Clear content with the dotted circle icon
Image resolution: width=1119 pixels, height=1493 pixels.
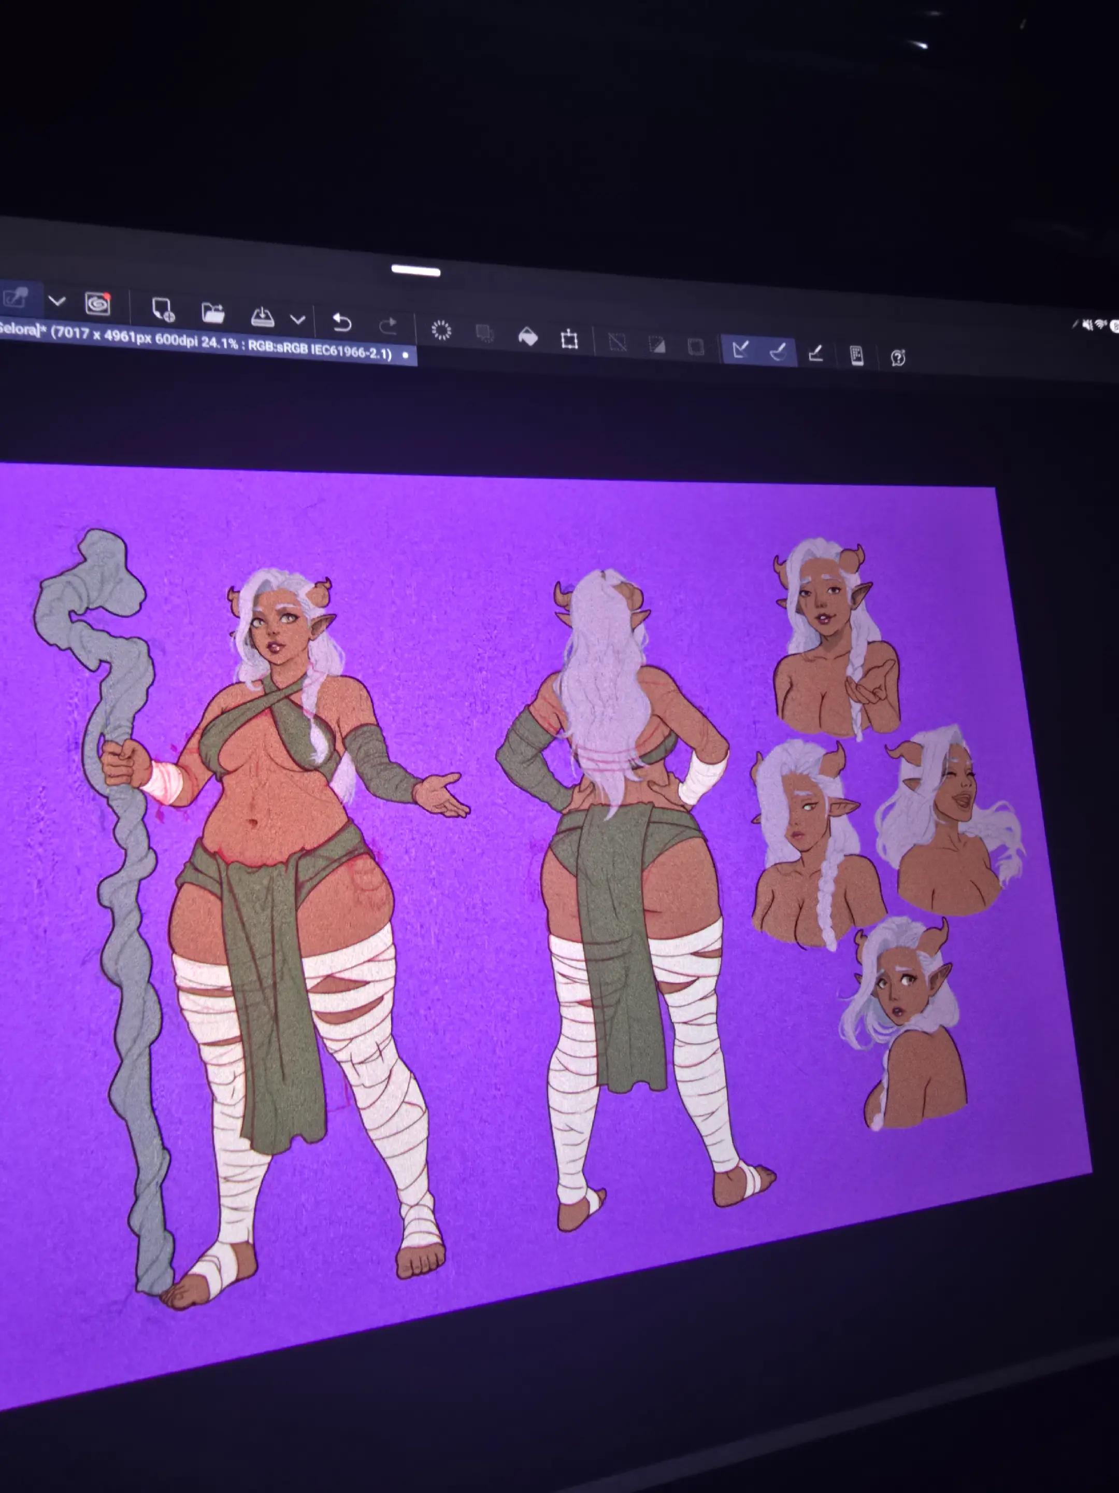click(441, 329)
